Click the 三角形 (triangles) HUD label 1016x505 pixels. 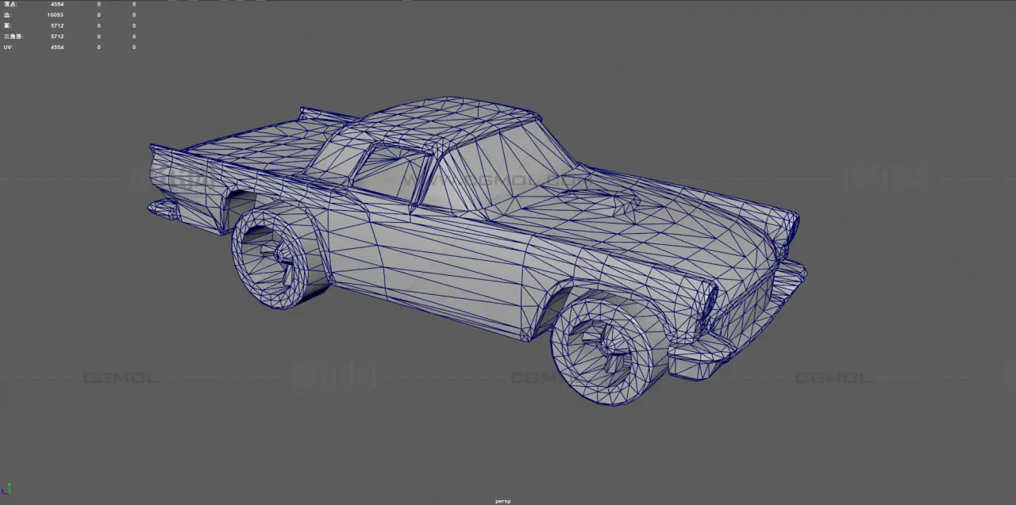point(13,36)
